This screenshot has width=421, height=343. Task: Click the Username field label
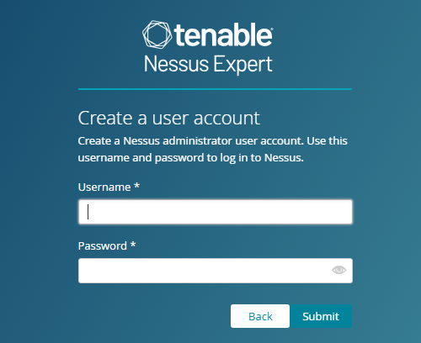(x=104, y=187)
